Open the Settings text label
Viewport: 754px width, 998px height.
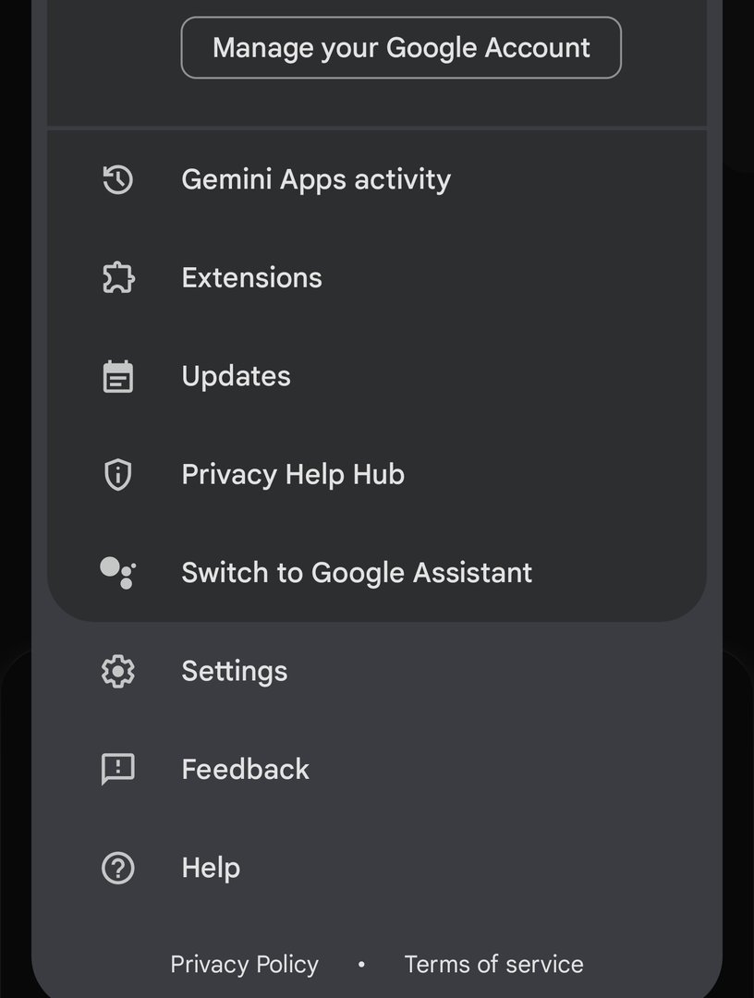pos(234,671)
